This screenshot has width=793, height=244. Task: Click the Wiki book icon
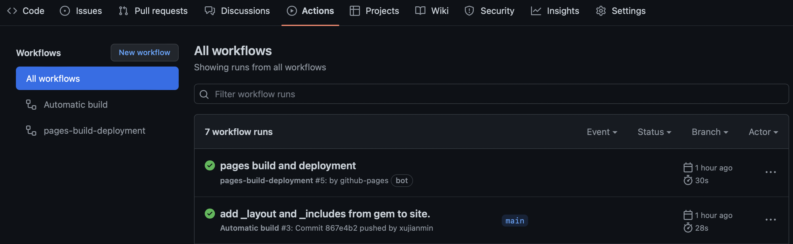click(x=420, y=11)
